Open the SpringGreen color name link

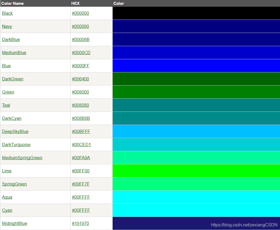(14, 184)
